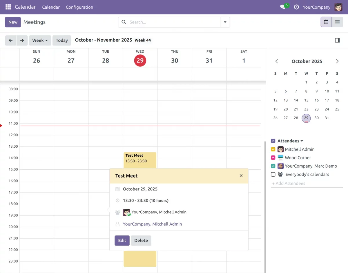Switch to calendar view icon

[x=326, y=22]
